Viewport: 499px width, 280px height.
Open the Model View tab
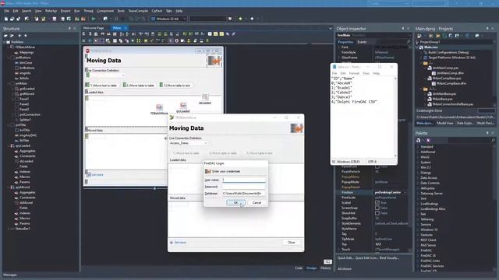445,123
